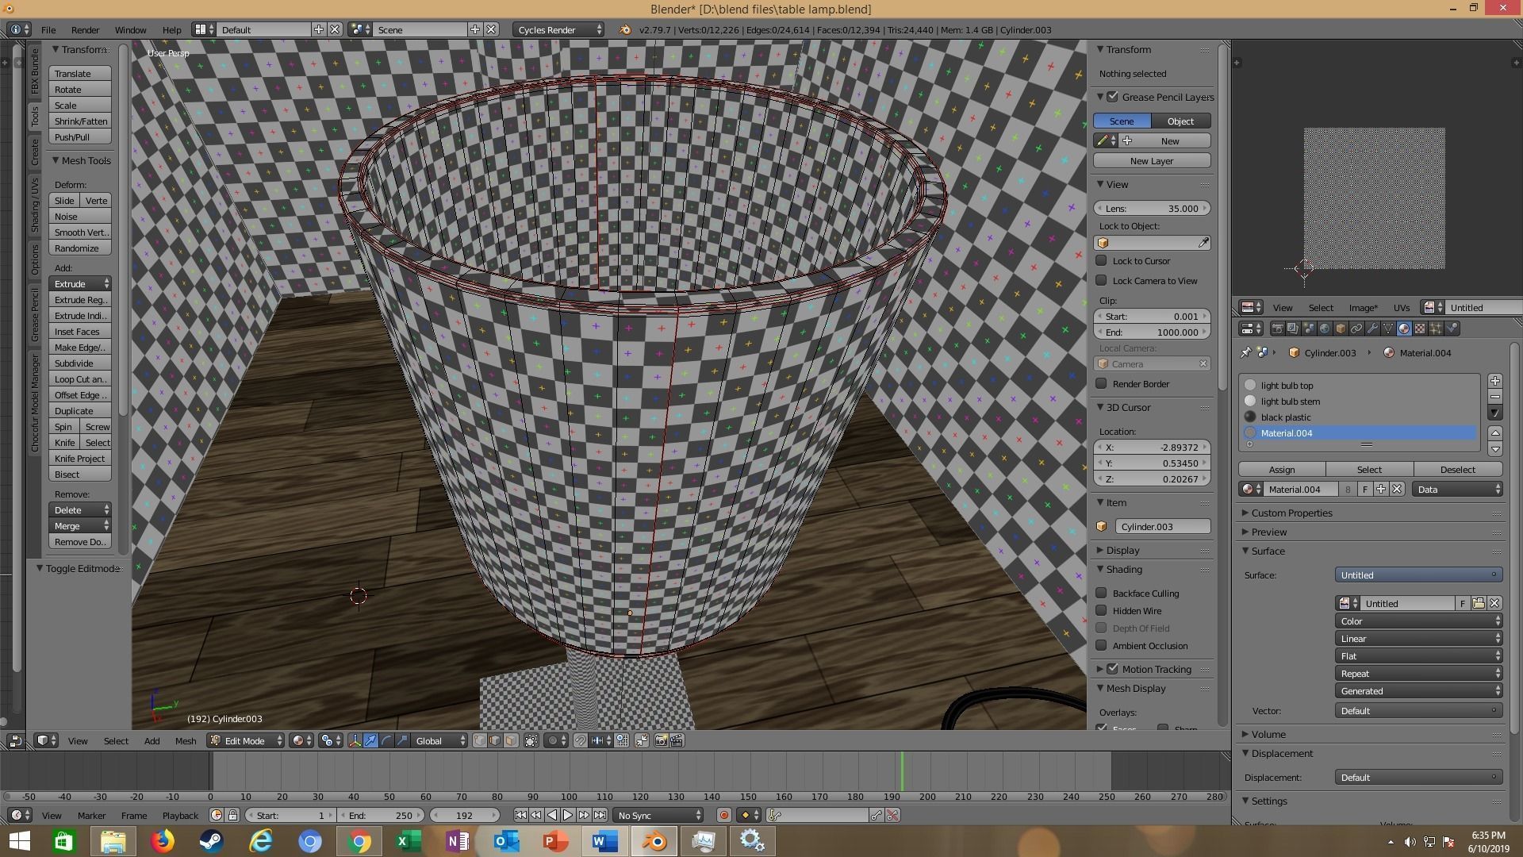Toggle the 3D manipulator widget icon
The image size is (1523, 857).
pos(355,740)
